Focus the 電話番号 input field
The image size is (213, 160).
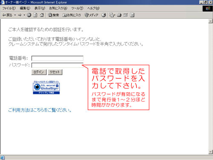58,58
